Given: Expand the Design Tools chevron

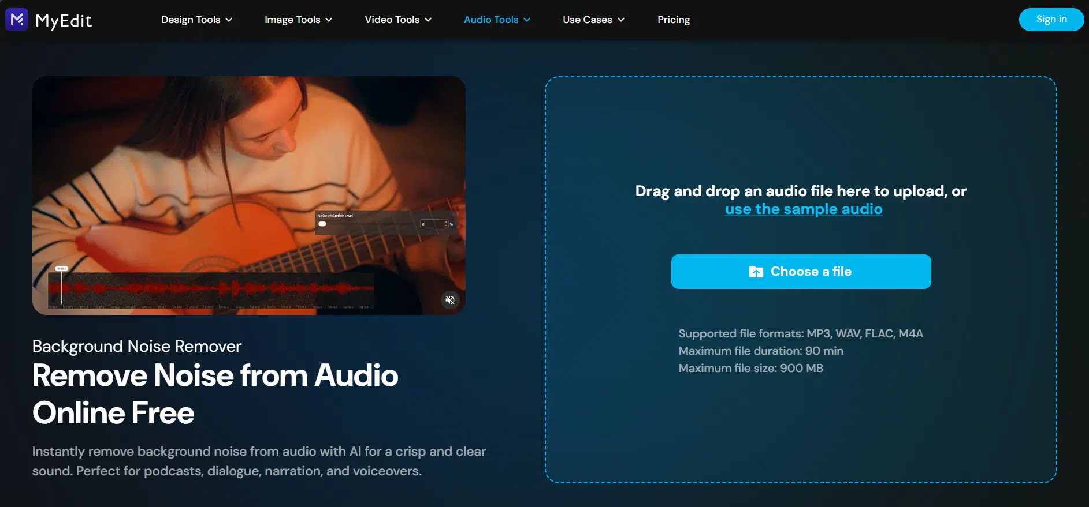Looking at the screenshot, I should (229, 20).
